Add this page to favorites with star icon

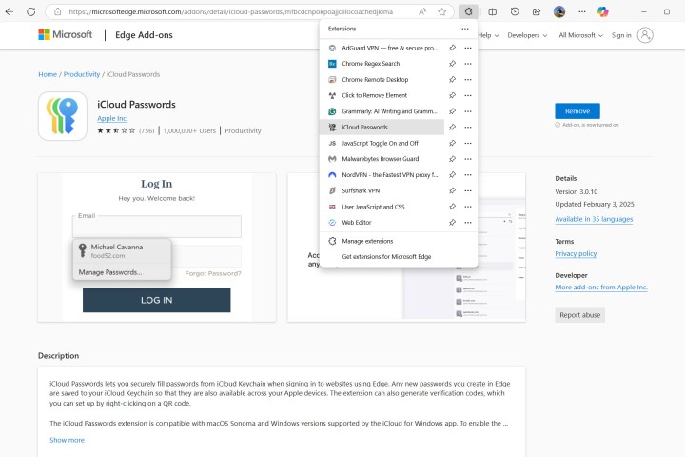[442, 11]
